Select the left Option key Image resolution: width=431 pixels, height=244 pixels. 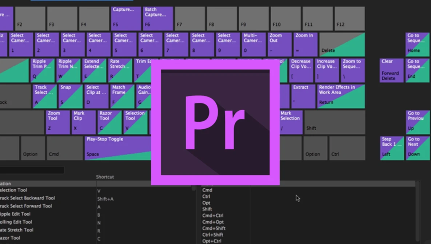(33, 148)
